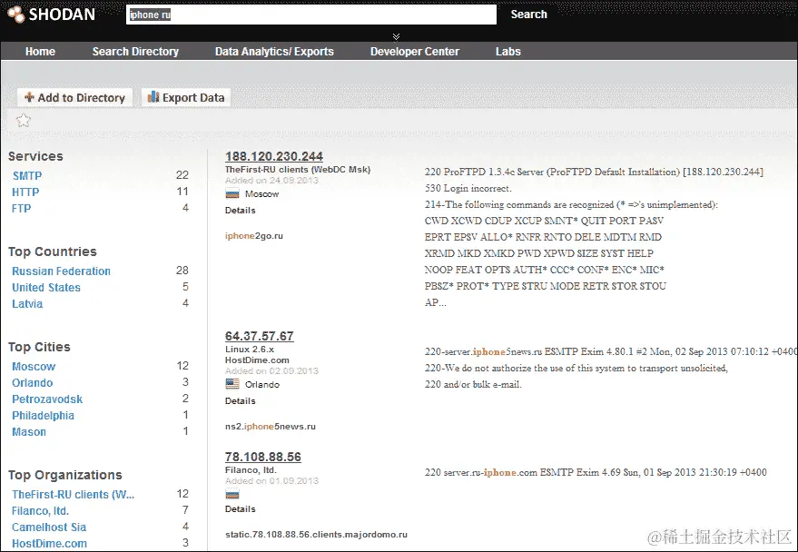Viewport: 798px width, 552px height.
Task: Click the US flag next to Orlando
Action: pos(232,384)
